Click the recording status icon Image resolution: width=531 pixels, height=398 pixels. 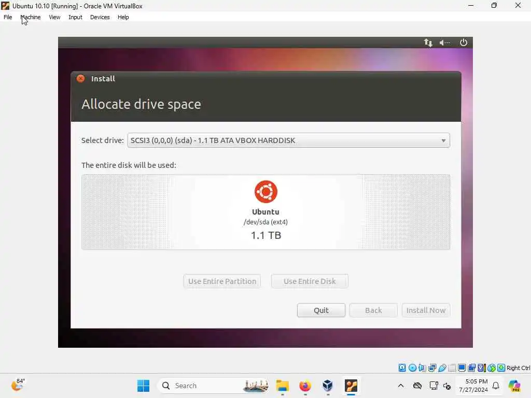471,368
